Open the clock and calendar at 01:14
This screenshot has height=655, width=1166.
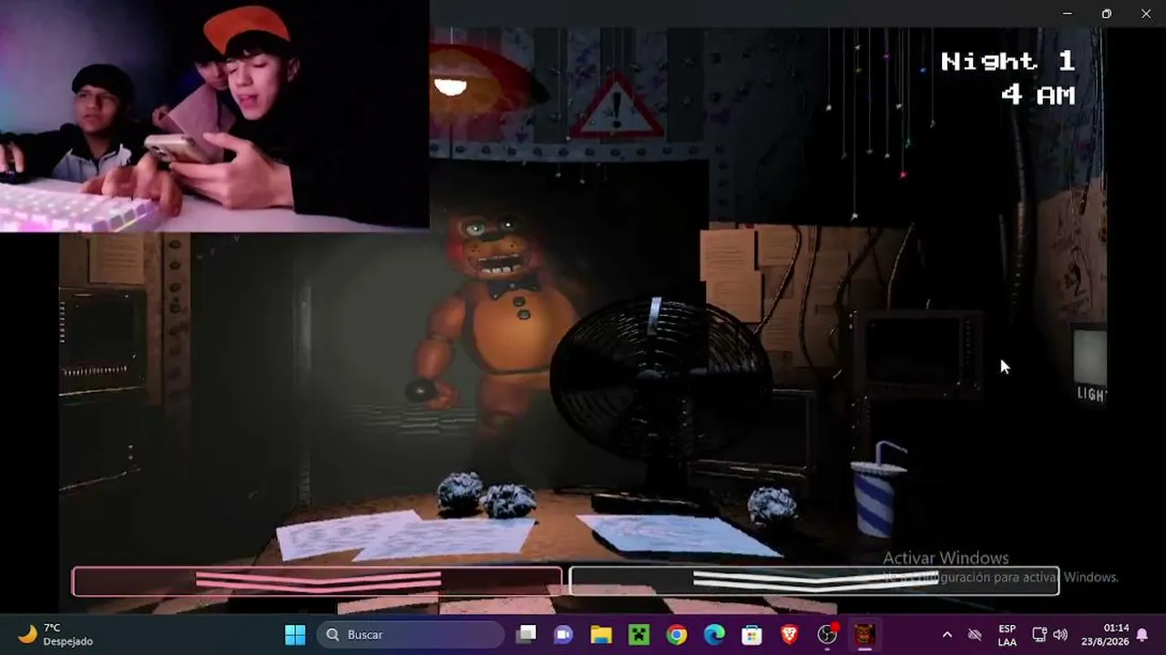click(x=1103, y=635)
